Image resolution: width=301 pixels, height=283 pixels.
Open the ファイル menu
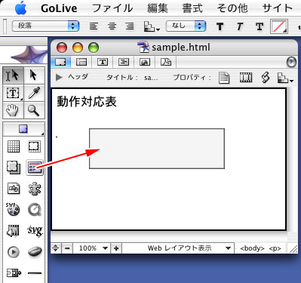112,8
